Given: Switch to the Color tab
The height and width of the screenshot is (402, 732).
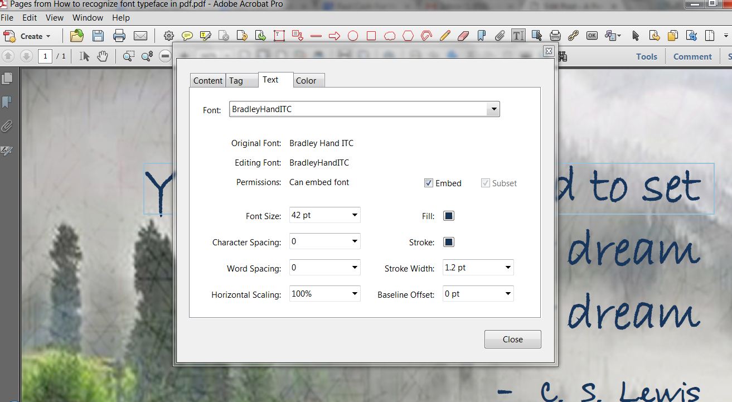Looking at the screenshot, I should tap(308, 80).
